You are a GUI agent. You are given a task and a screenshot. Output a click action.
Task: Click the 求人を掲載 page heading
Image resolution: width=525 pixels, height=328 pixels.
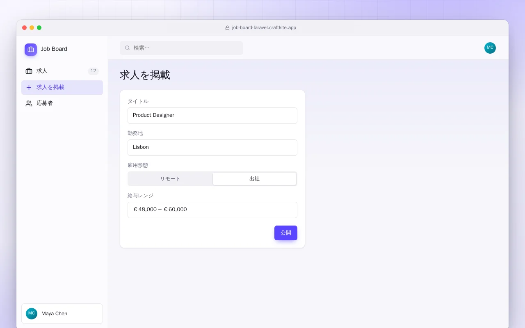tap(145, 75)
